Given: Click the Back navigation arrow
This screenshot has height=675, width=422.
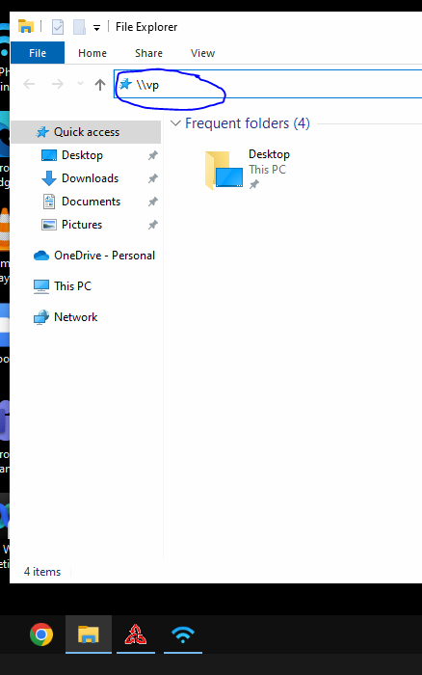Looking at the screenshot, I should tap(29, 84).
